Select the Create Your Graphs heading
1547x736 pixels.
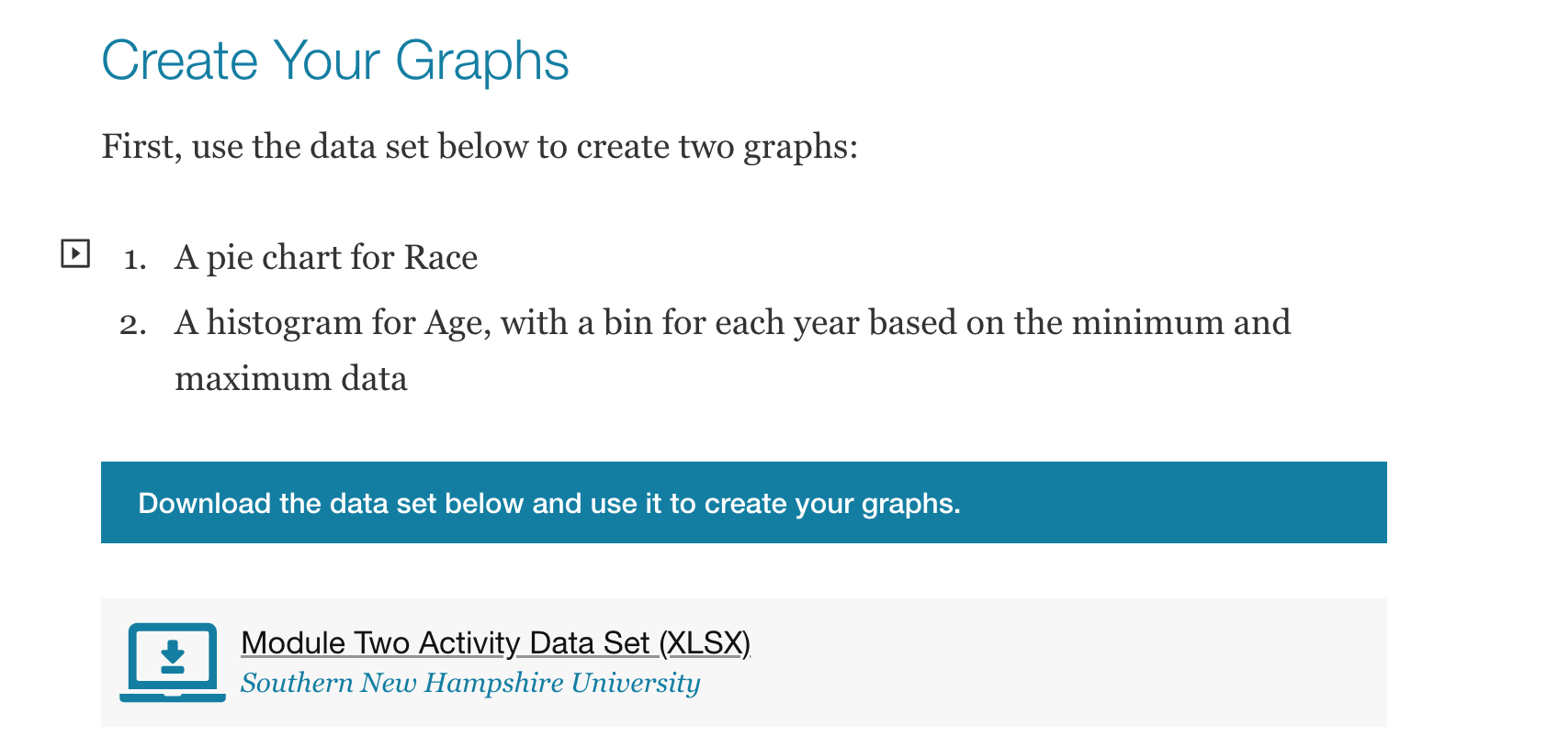pos(336,61)
